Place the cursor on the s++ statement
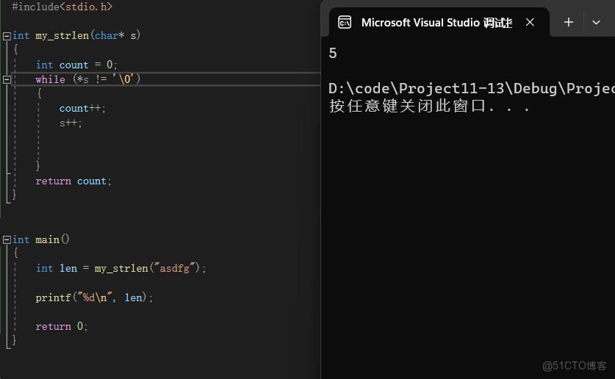This screenshot has width=615, height=379. pos(71,123)
